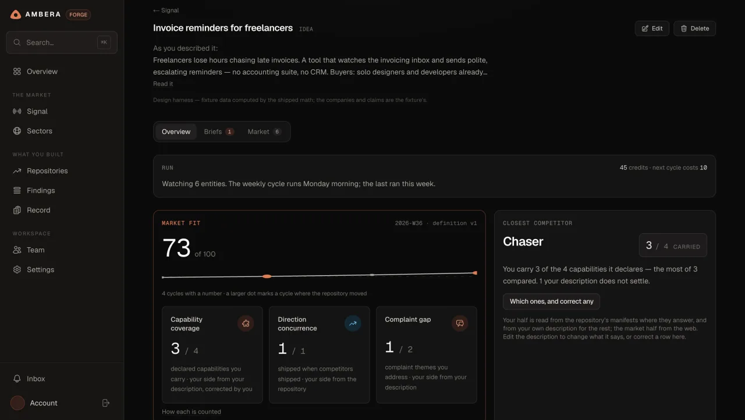This screenshot has width=745, height=420.
Task: Expand How each is counted
Action: 191,412
